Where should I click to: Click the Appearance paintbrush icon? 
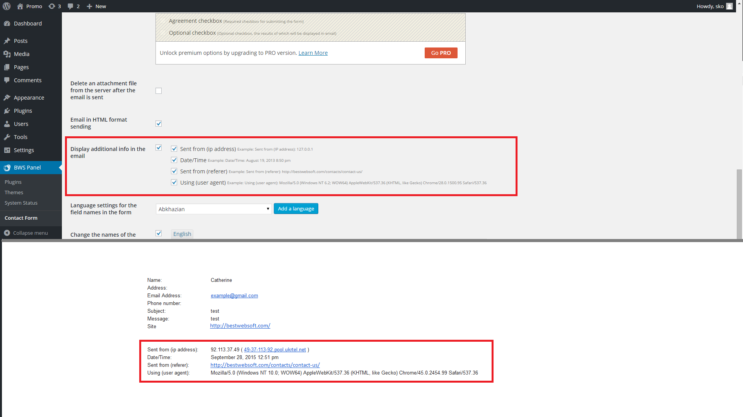(x=7, y=98)
